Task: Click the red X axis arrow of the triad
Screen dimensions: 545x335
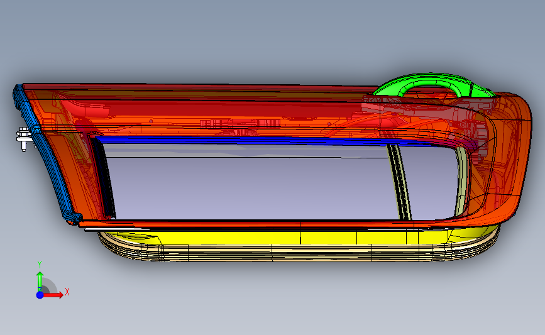Action: (x=53, y=295)
